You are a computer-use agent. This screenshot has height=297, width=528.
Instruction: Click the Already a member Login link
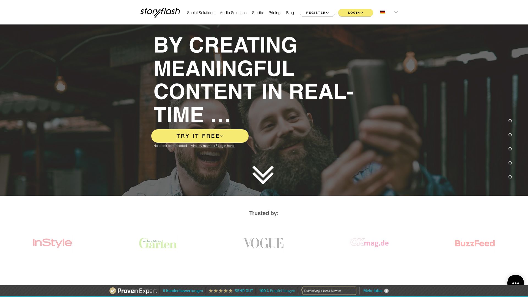pos(213,145)
